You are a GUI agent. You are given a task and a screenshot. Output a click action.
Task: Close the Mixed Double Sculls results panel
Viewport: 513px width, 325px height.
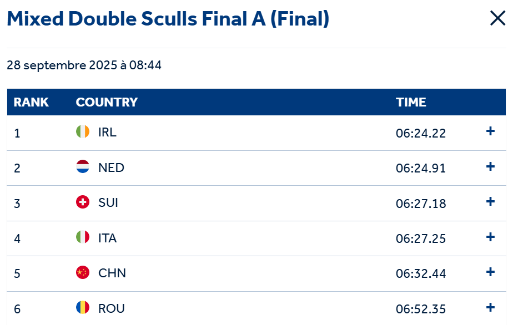pos(497,19)
